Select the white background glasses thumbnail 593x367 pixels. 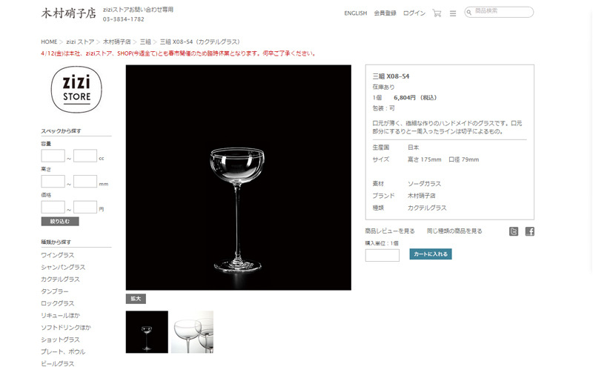[192, 332]
